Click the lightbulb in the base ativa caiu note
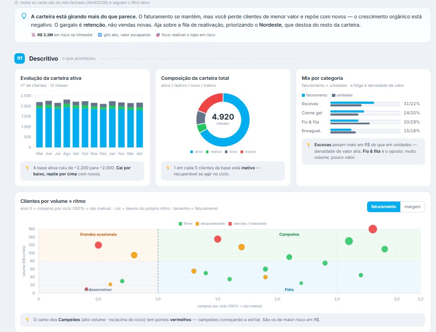Screen dimensions: 436x332 click(x=27, y=168)
